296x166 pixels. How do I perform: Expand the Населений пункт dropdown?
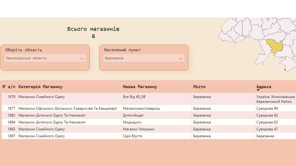(x=144, y=58)
